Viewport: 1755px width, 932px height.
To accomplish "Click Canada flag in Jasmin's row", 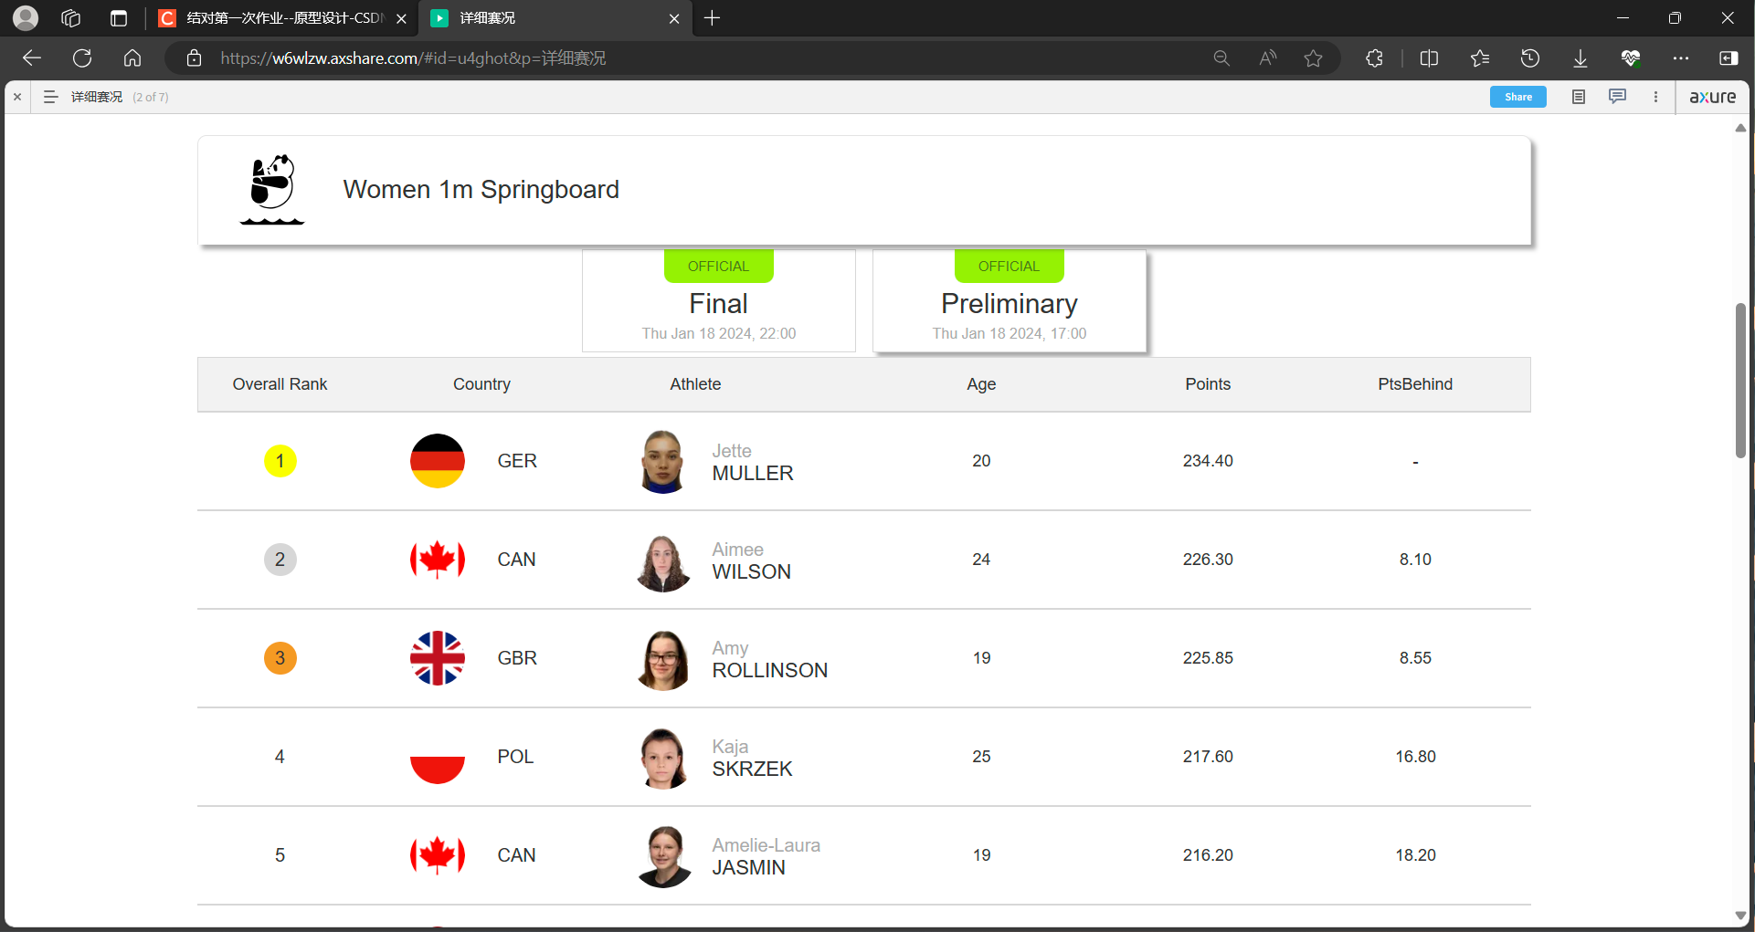I will pos(438,855).
